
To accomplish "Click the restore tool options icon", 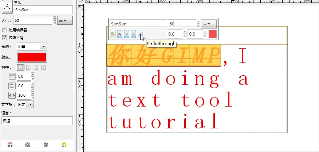I will (28, 145).
